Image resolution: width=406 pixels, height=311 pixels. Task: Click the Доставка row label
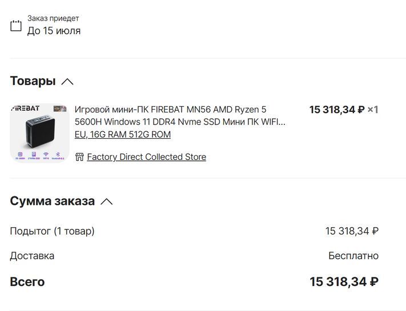click(32, 256)
